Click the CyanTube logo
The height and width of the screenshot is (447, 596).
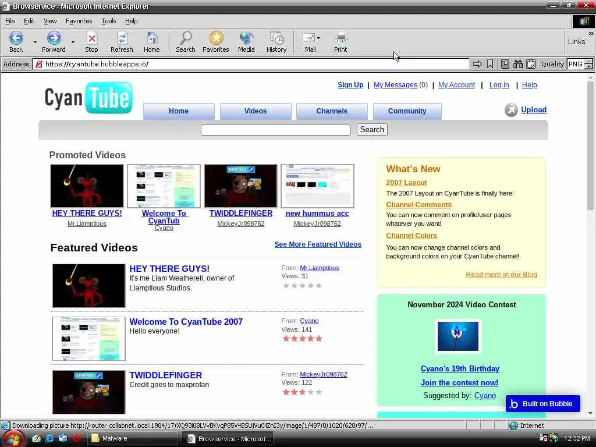click(x=88, y=98)
